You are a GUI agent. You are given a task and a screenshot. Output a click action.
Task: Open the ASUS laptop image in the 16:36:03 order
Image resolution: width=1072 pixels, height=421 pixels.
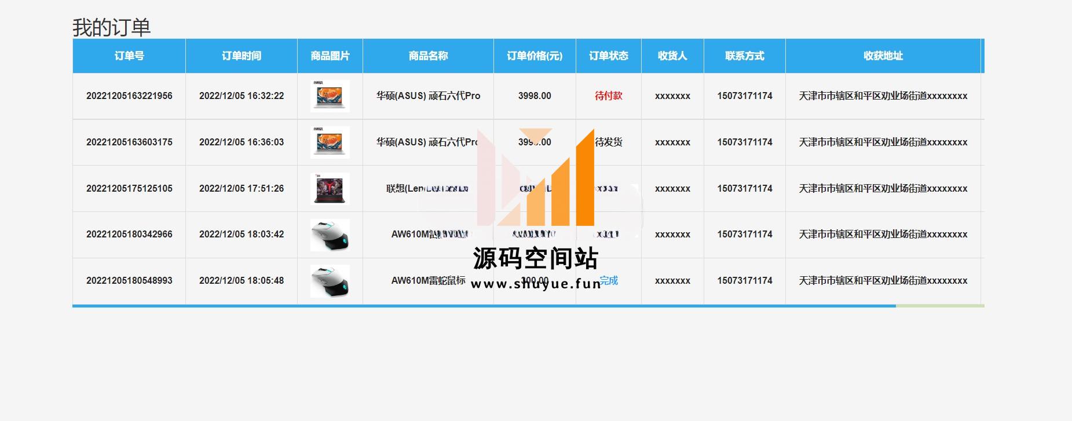(x=330, y=142)
